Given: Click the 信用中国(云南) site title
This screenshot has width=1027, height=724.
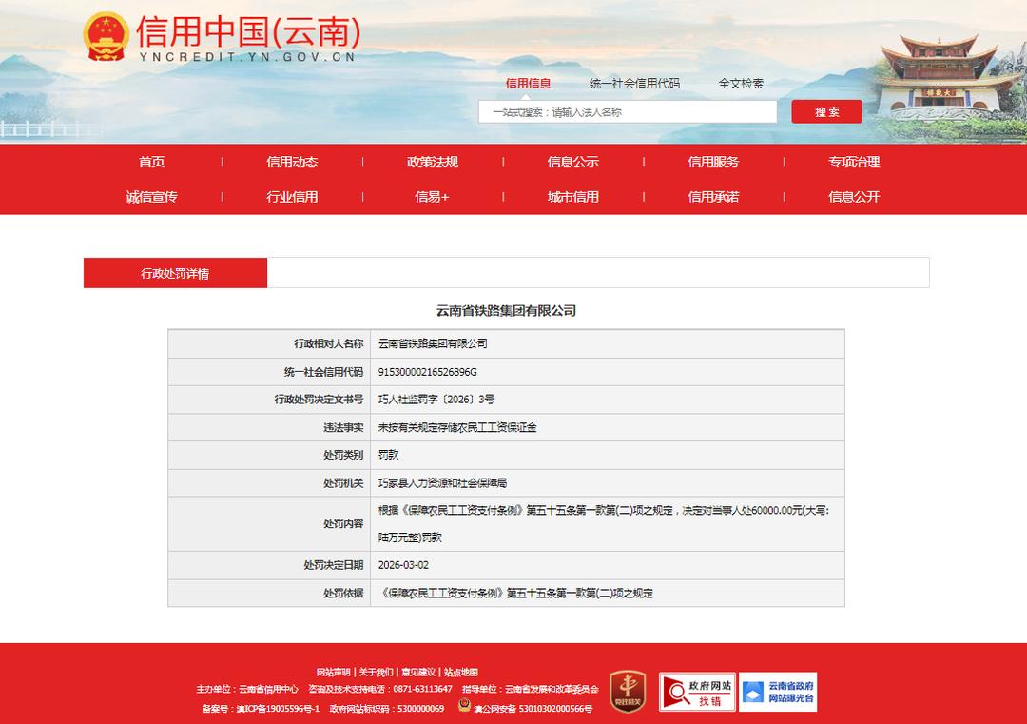Looking at the screenshot, I should 248,31.
